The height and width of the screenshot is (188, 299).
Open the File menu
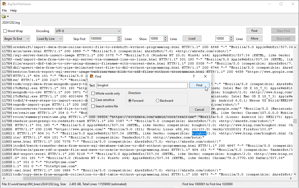[x=4, y=11]
